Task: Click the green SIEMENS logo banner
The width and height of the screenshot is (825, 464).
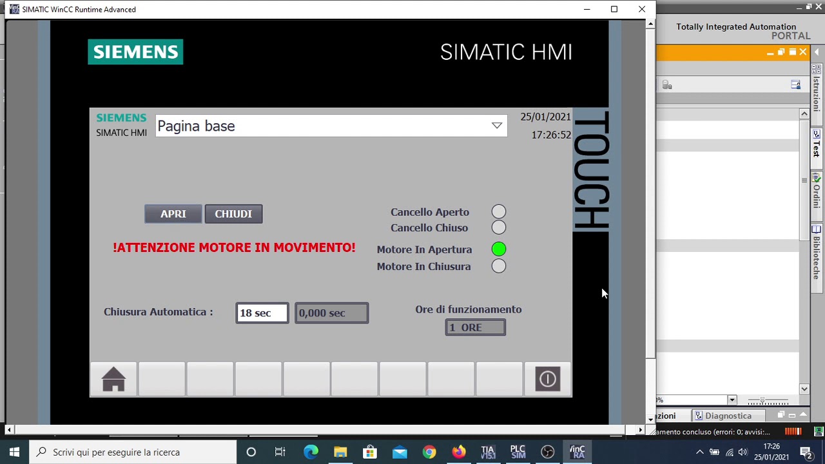Action: tap(135, 52)
